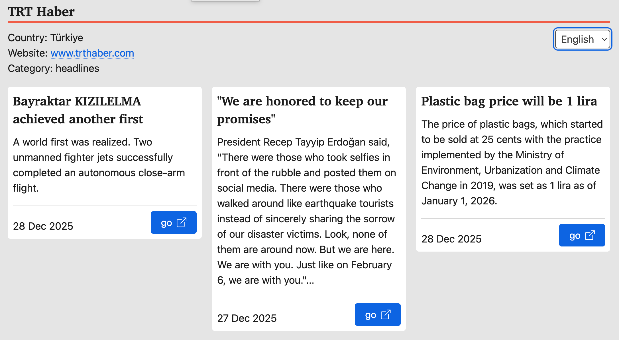Click external-link icon on plastic bag card
Screen dimensions: 619x340
tap(590, 235)
